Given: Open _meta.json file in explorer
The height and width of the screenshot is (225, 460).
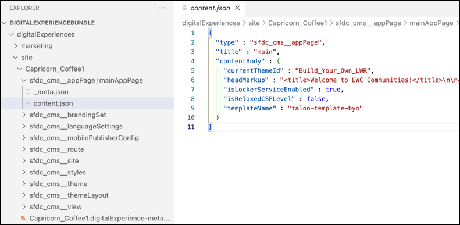Looking at the screenshot, I should (x=51, y=92).
